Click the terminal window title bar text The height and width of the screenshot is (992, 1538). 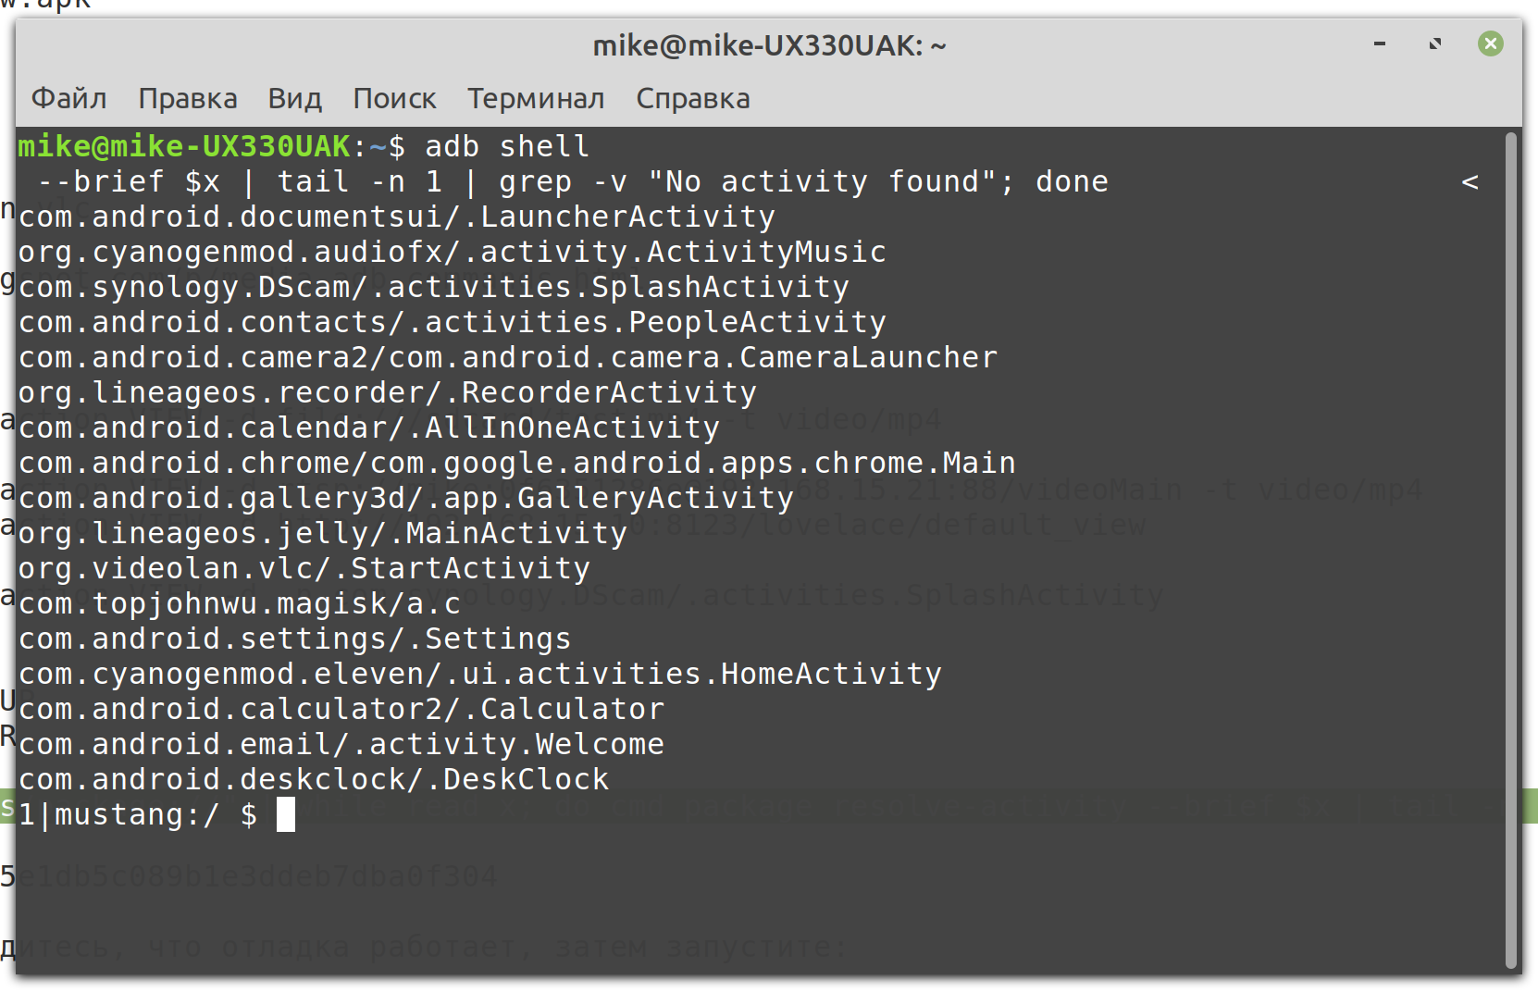point(769,45)
